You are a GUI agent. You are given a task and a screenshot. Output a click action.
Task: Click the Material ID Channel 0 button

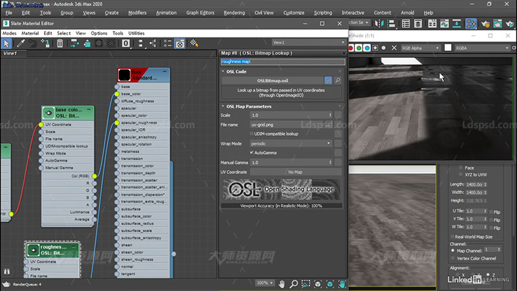tap(125, 43)
